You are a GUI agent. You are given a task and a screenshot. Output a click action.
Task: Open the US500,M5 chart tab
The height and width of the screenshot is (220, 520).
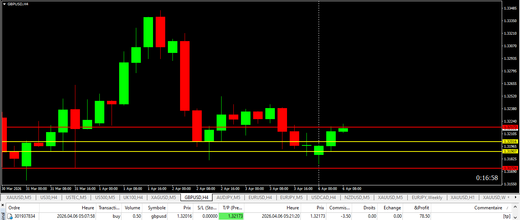tap(105, 198)
